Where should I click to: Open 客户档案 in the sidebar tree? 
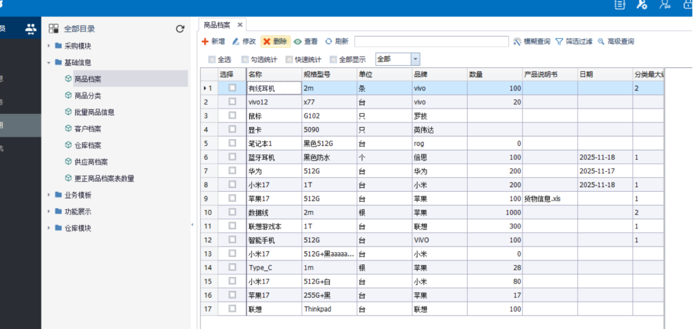87,129
